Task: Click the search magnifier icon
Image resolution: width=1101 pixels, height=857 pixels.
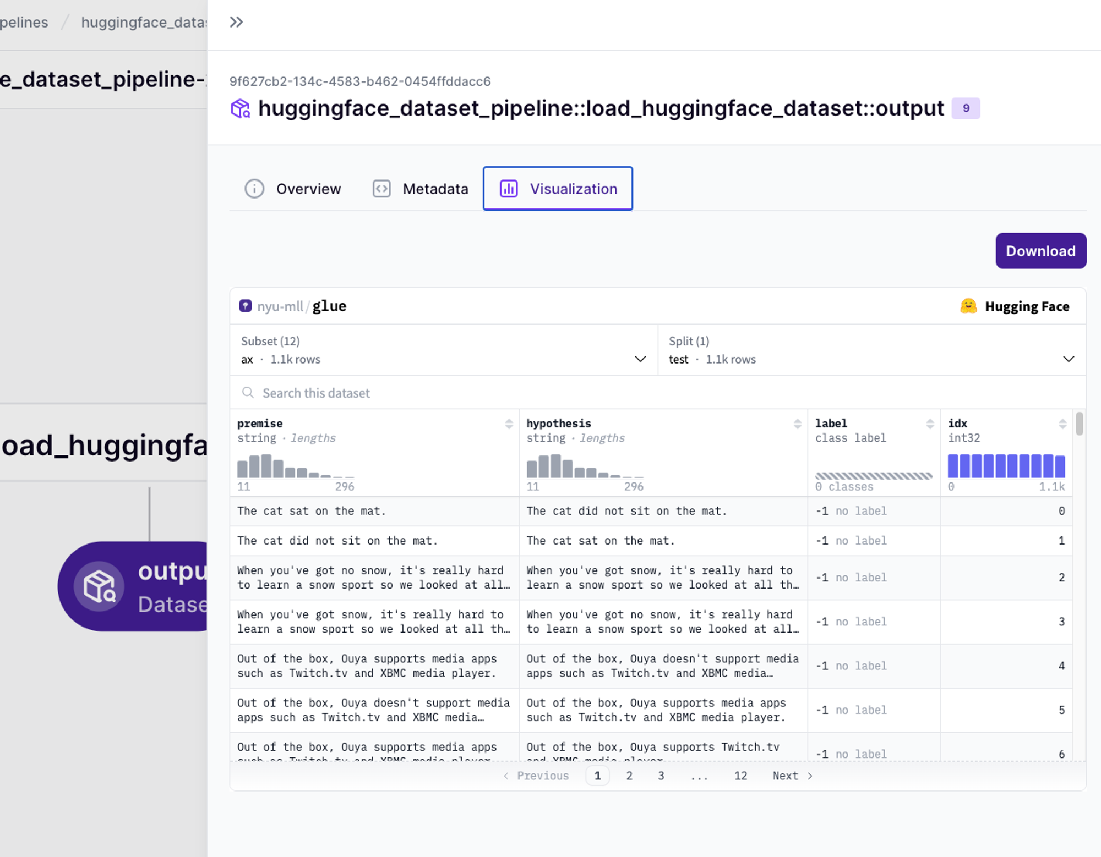Action: click(248, 392)
